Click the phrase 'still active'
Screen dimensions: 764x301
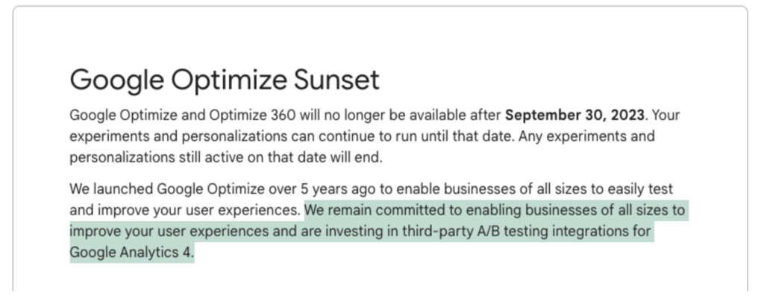point(212,158)
